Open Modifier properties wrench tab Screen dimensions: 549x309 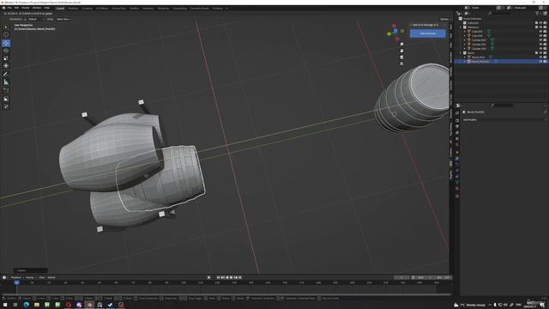pos(457,159)
